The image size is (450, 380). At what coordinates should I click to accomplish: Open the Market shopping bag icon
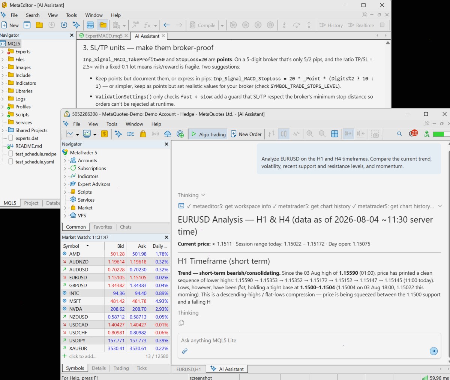pos(143,134)
